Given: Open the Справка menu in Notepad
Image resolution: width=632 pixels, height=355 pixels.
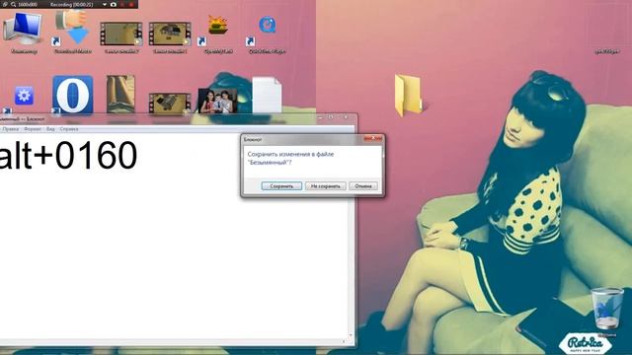Looking at the screenshot, I should pyautogui.click(x=69, y=129).
